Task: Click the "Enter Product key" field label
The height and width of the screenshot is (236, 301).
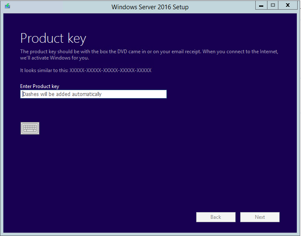Action: click(39, 86)
